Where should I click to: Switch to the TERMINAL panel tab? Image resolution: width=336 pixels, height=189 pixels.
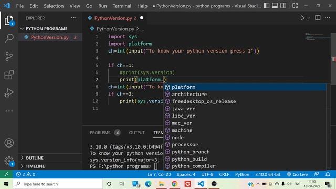coord(159,133)
